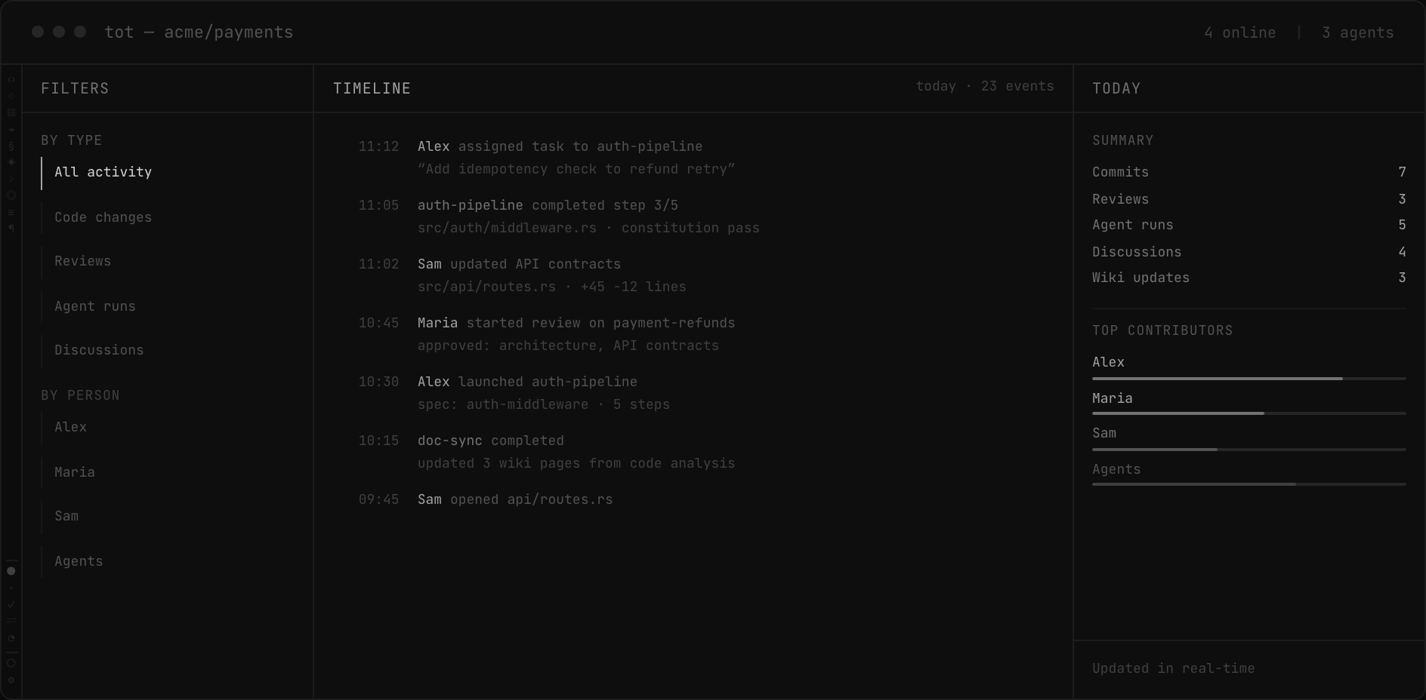The height and width of the screenshot is (700, 1426).
Task: Click the checkmark icon in the lower left rail
Action: (x=11, y=604)
